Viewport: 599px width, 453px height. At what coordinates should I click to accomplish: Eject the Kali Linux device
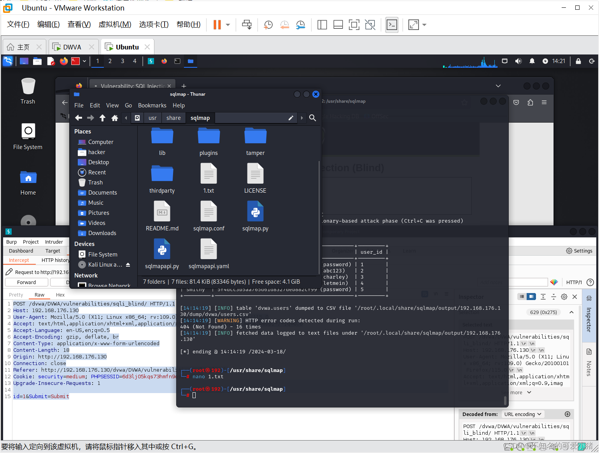pos(128,265)
